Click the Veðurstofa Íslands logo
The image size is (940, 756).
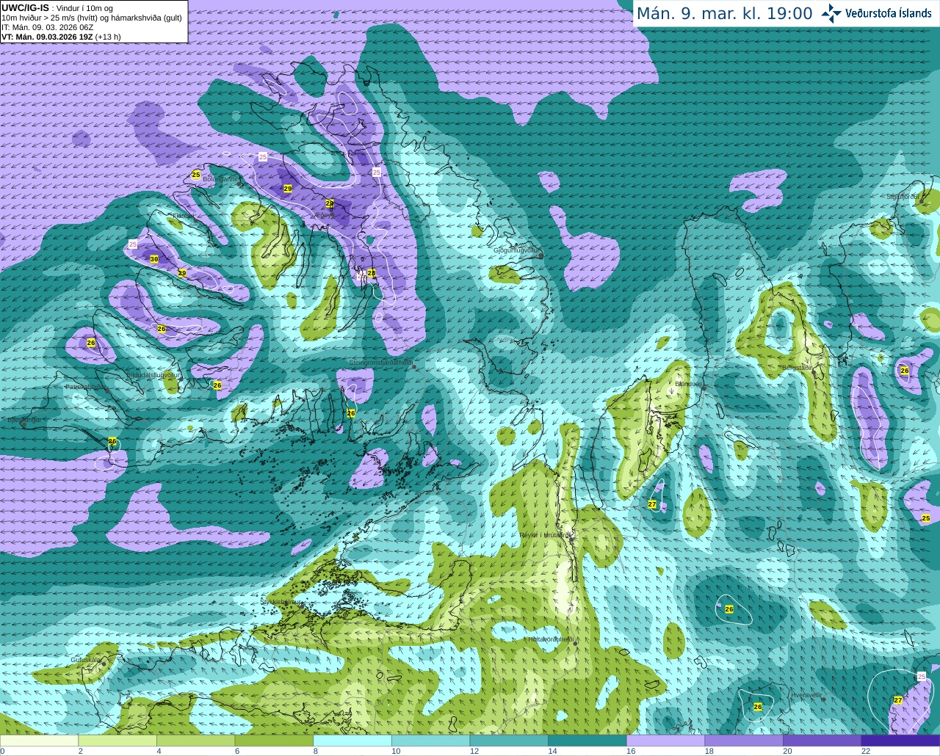click(877, 13)
